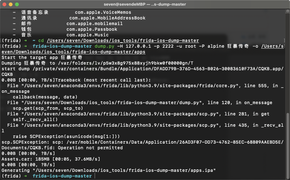Click the Assets.car 185MB progress line
Image resolution: width=290 pixels, height=180 pixels.
(x=51, y=159)
